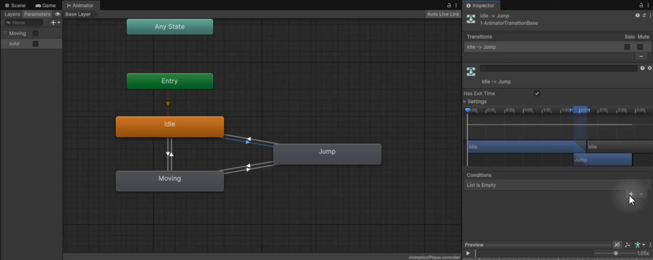Image resolution: width=653 pixels, height=260 pixels.
Task: Click the transition icon beside the name field
Action: pyautogui.click(x=471, y=72)
